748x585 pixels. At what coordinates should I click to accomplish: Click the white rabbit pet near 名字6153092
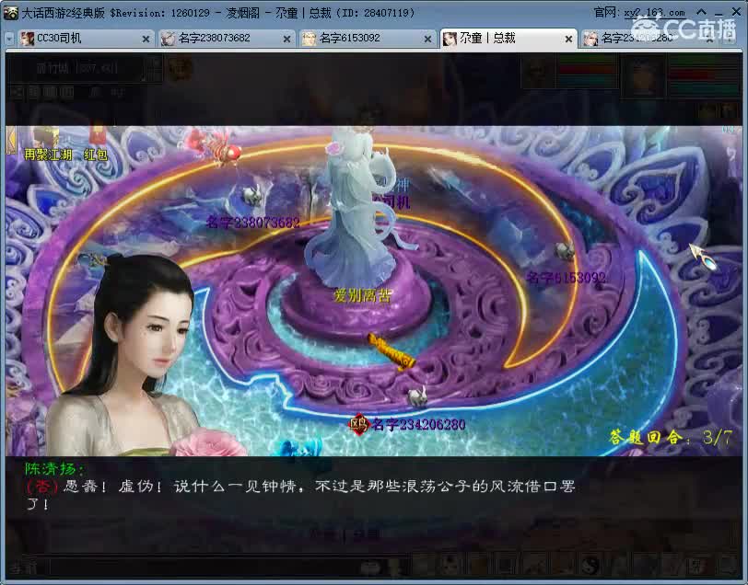(565, 250)
